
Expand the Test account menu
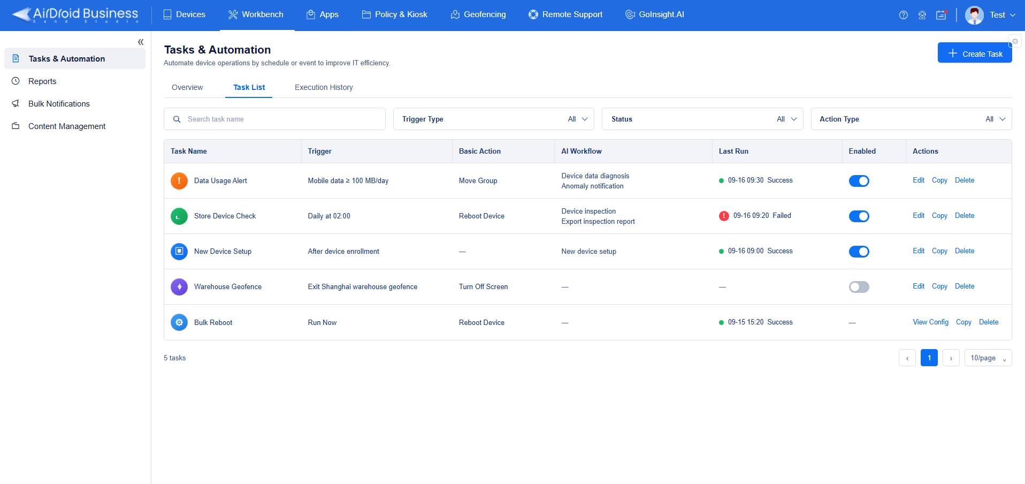1002,15
